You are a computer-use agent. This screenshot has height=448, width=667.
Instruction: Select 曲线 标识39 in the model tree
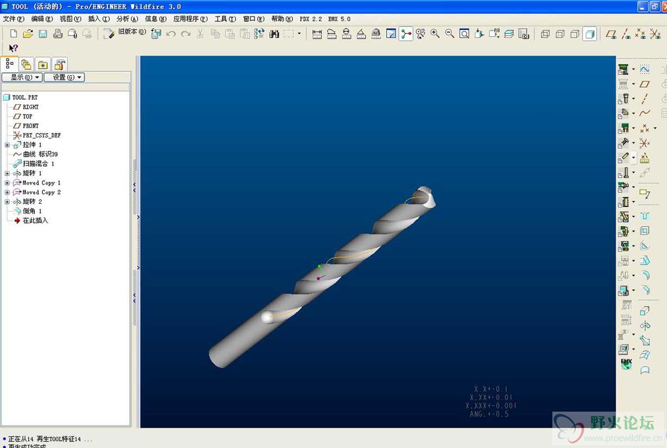(x=40, y=154)
